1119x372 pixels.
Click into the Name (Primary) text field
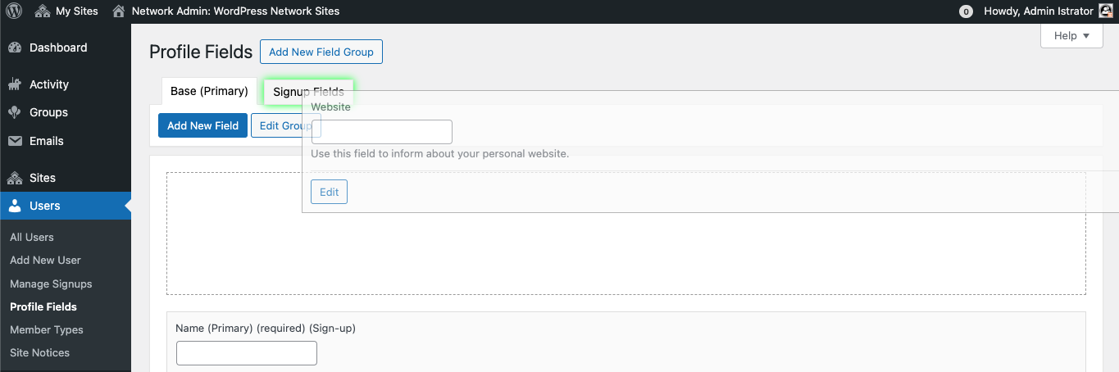[247, 353]
